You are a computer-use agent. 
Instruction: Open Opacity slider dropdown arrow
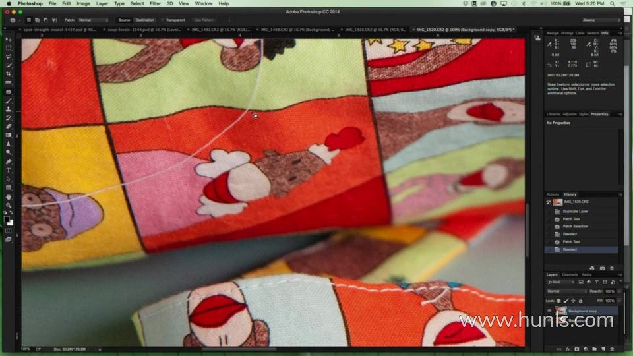(x=619, y=291)
